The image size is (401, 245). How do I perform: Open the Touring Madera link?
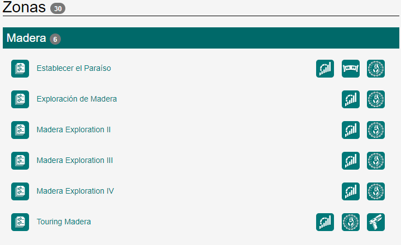pos(64,222)
